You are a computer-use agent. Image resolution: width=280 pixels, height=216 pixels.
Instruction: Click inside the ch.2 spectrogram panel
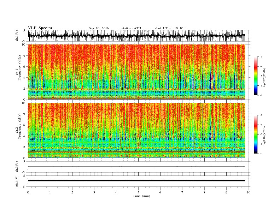coord(136,131)
